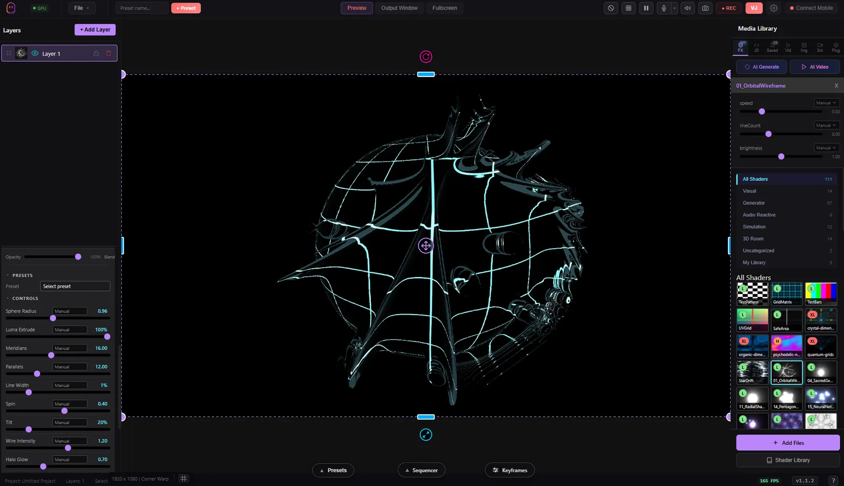Select the FX tab in Media Library

(x=741, y=47)
